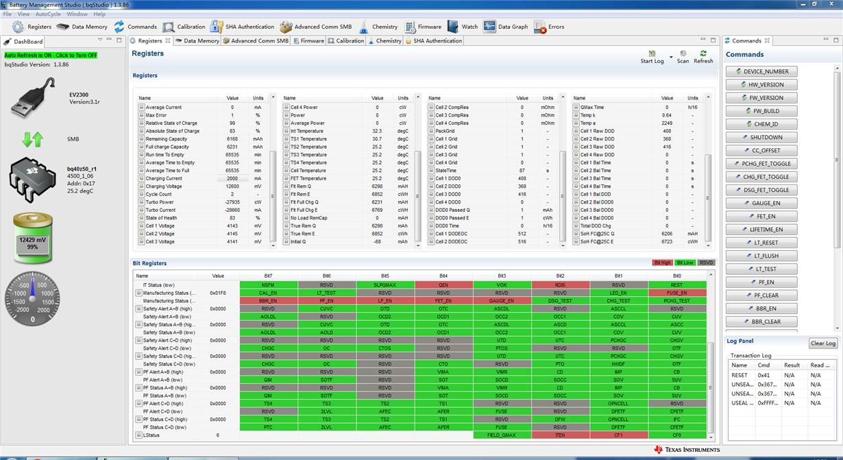Open the File menu

(x=8, y=14)
